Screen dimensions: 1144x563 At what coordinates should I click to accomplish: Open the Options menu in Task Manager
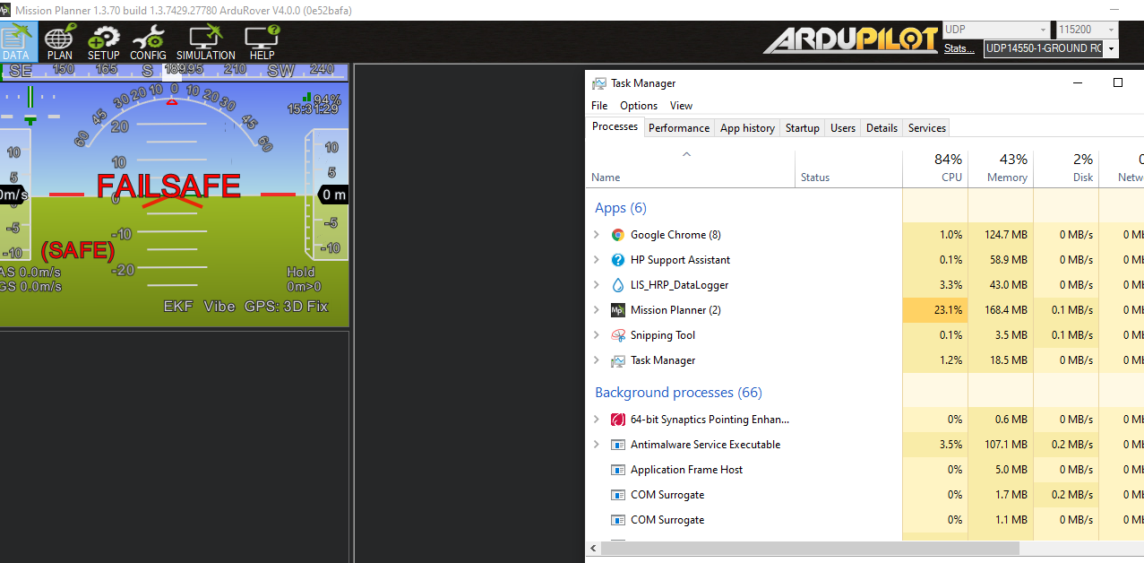[638, 105]
